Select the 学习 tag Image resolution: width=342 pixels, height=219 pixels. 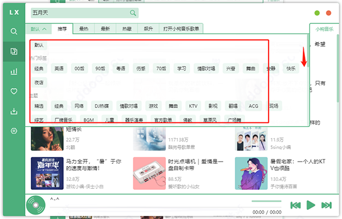click(x=182, y=69)
